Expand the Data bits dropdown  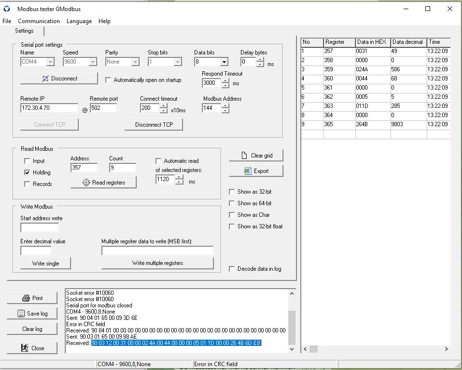(224, 62)
